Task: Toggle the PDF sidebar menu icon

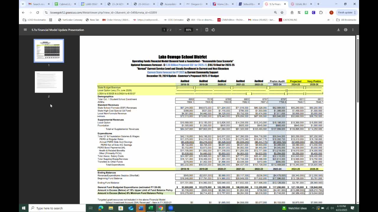Action: [x=25, y=30]
